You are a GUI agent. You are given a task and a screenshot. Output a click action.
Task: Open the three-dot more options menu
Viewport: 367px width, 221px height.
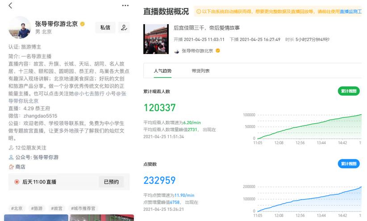pos(125,5)
